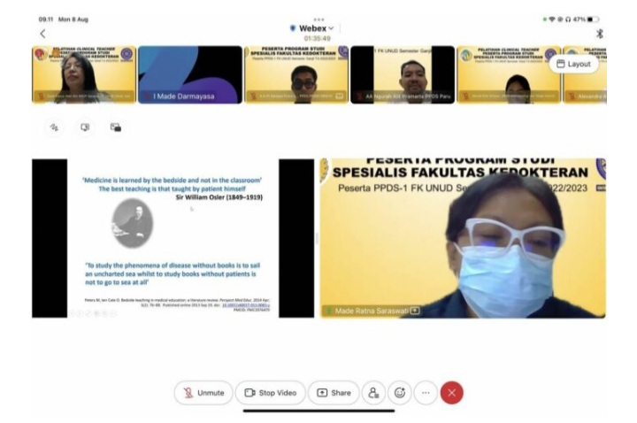Tap the three-dot handle at top center
Image resolution: width=637 pixels, height=423 pixels.
tap(318, 19)
